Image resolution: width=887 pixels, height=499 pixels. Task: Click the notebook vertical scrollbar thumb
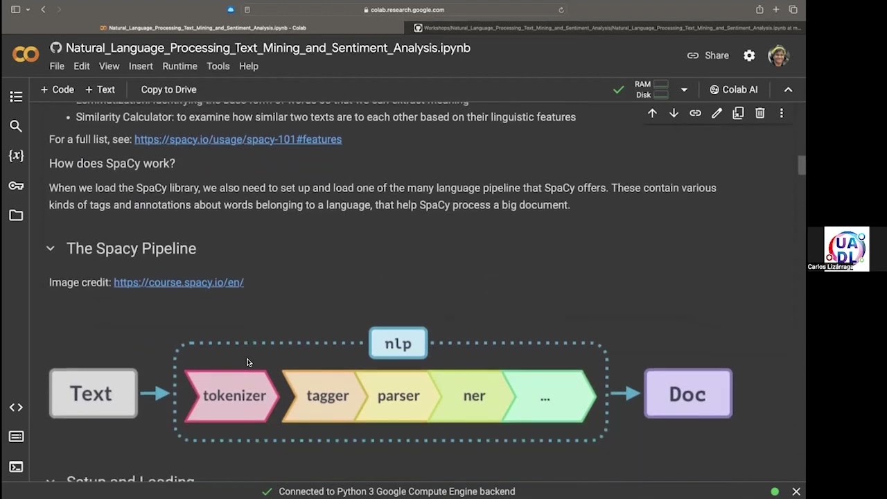click(801, 166)
